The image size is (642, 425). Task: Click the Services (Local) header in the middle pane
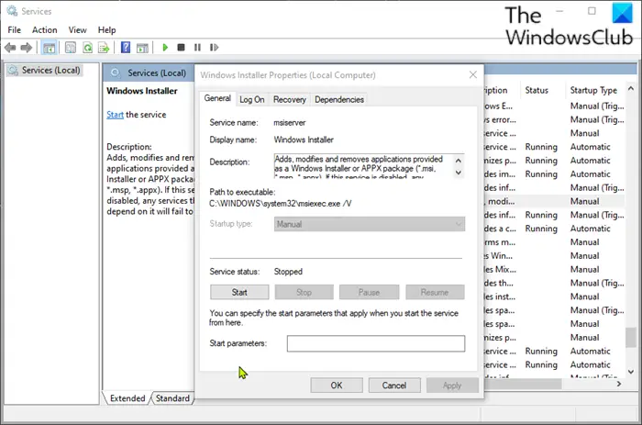coord(157,73)
